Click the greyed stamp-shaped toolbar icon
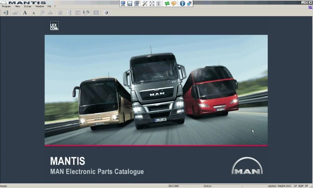 coord(50,13)
